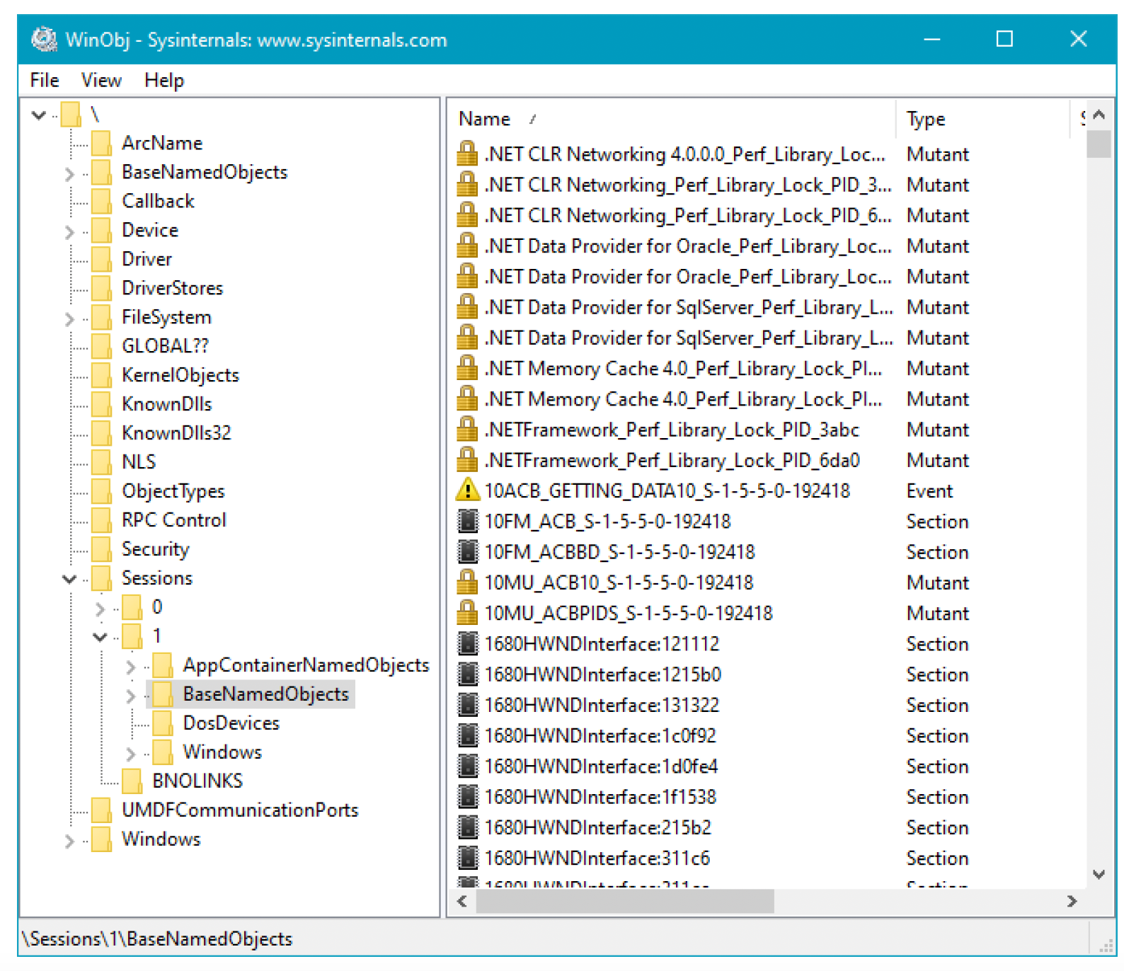The height and width of the screenshot is (971, 1124).
Task: Sort by the Type column header
Action: tap(983, 119)
